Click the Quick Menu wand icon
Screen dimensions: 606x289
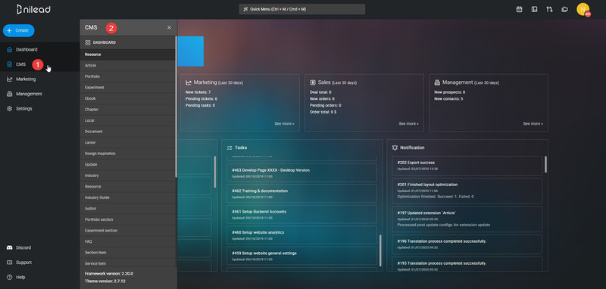point(245,9)
